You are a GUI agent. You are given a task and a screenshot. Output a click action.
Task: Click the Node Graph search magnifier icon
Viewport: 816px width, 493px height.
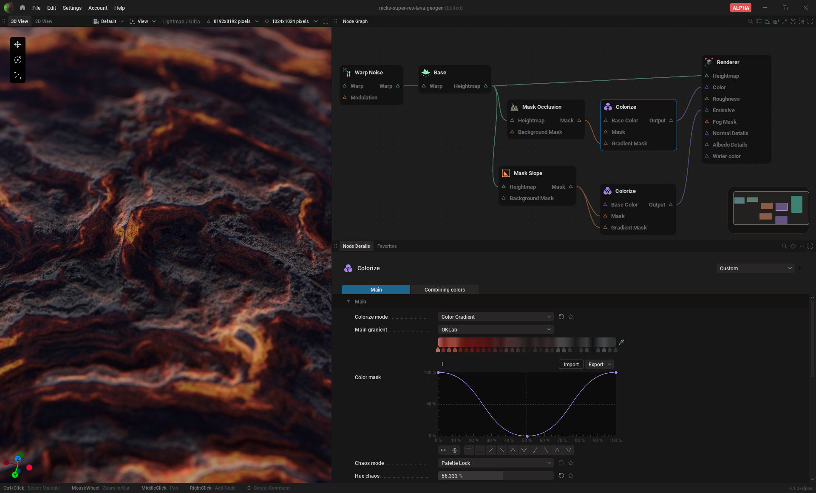pyautogui.click(x=750, y=21)
